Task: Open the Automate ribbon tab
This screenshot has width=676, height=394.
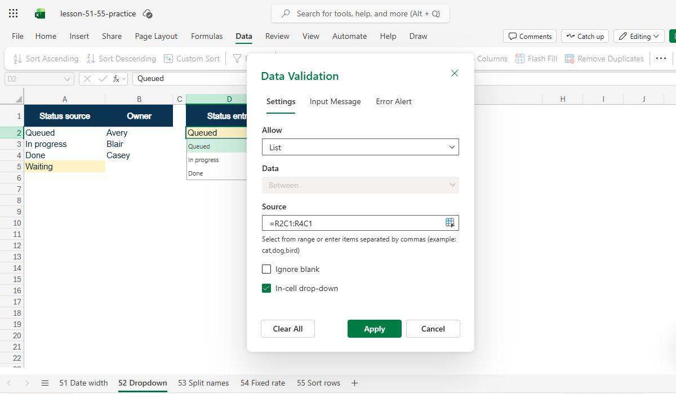Action: pyautogui.click(x=349, y=36)
